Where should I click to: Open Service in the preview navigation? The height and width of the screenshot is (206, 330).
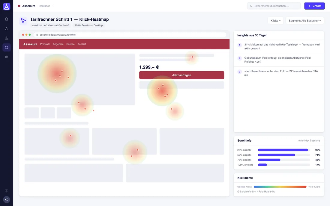point(70,44)
